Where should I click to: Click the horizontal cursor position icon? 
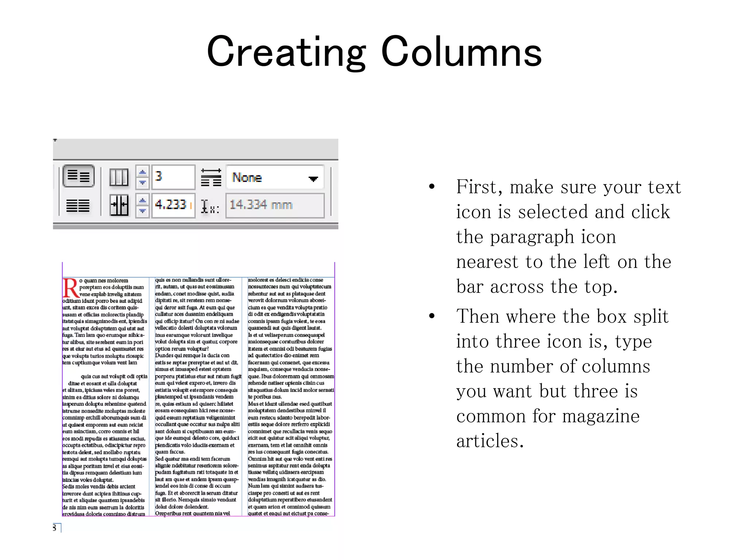coord(210,206)
